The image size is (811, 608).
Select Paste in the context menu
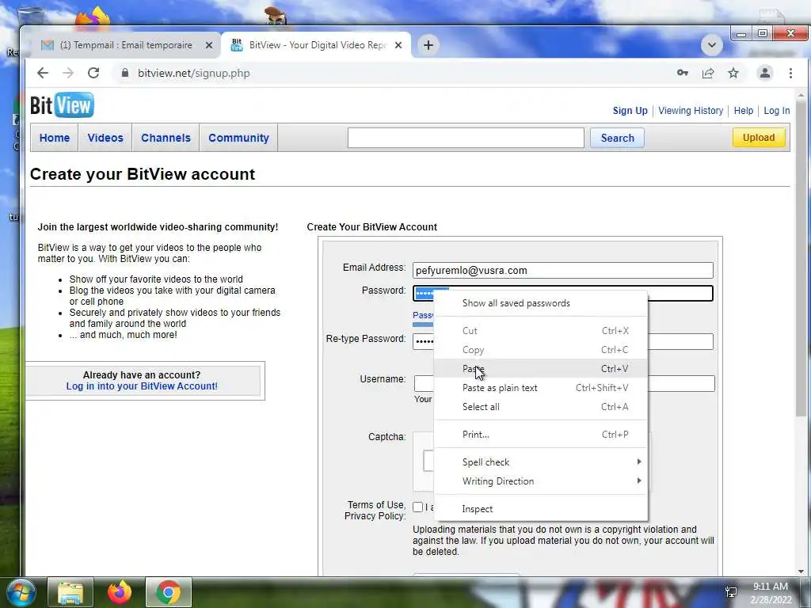540,369
